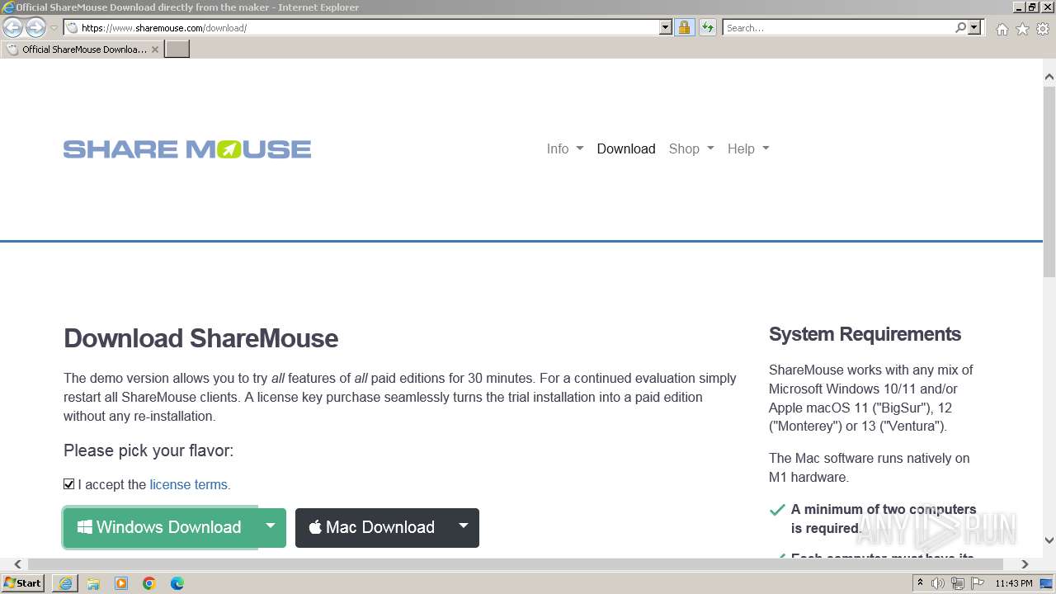Launch Chrome from the taskbar

149,583
